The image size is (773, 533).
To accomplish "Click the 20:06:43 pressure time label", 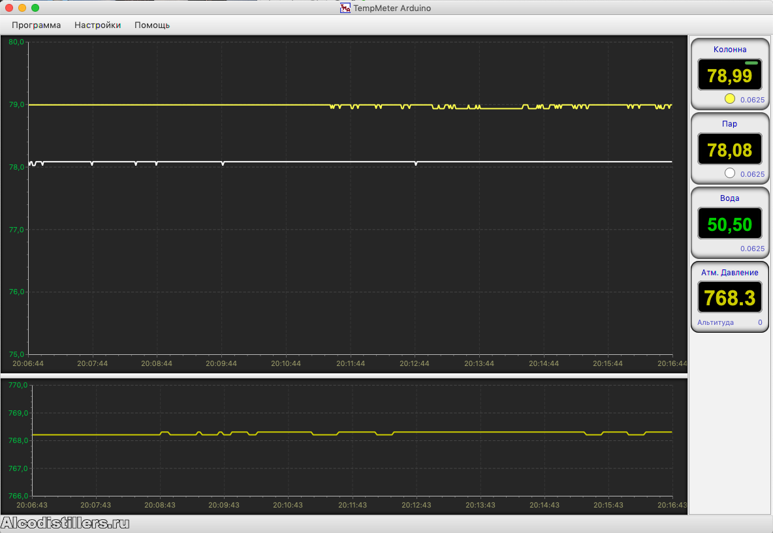I will [x=32, y=505].
